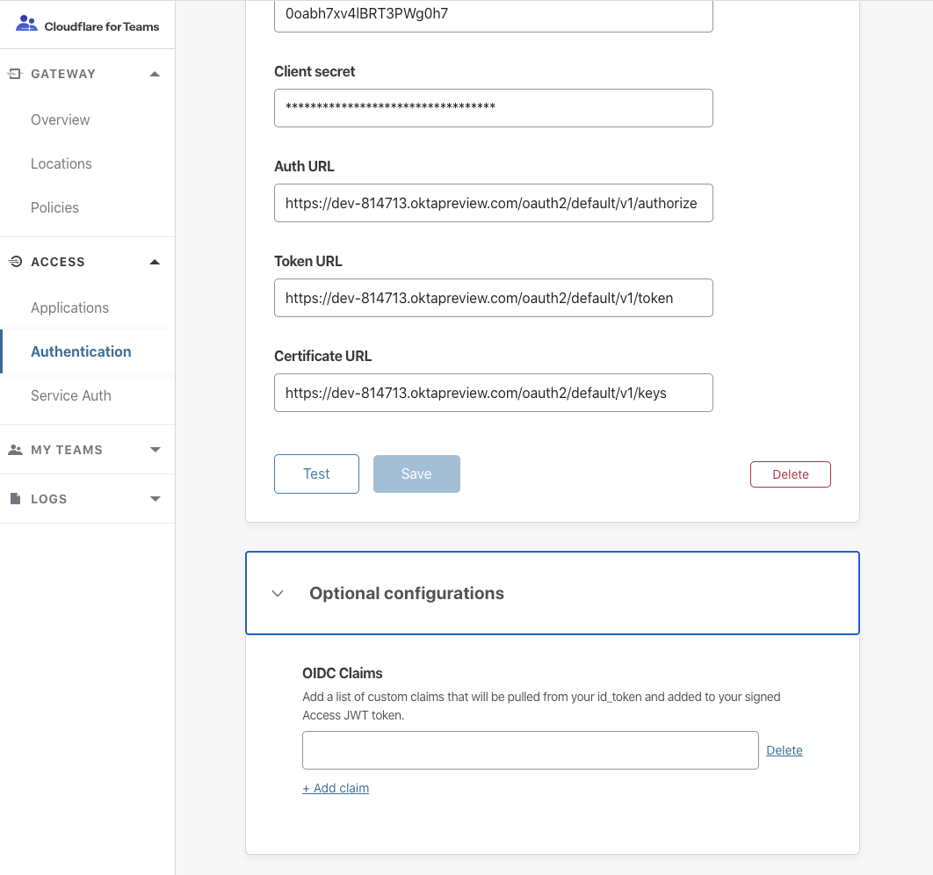Click the Gateway section icon

(x=15, y=74)
